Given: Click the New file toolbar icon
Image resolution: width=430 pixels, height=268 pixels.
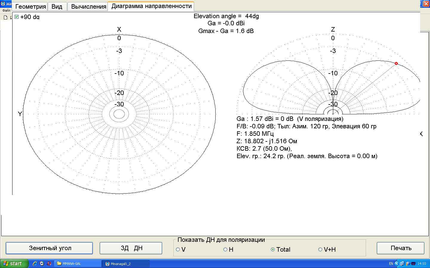Looking at the screenshot, I should pyautogui.click(x=5, y=17).
